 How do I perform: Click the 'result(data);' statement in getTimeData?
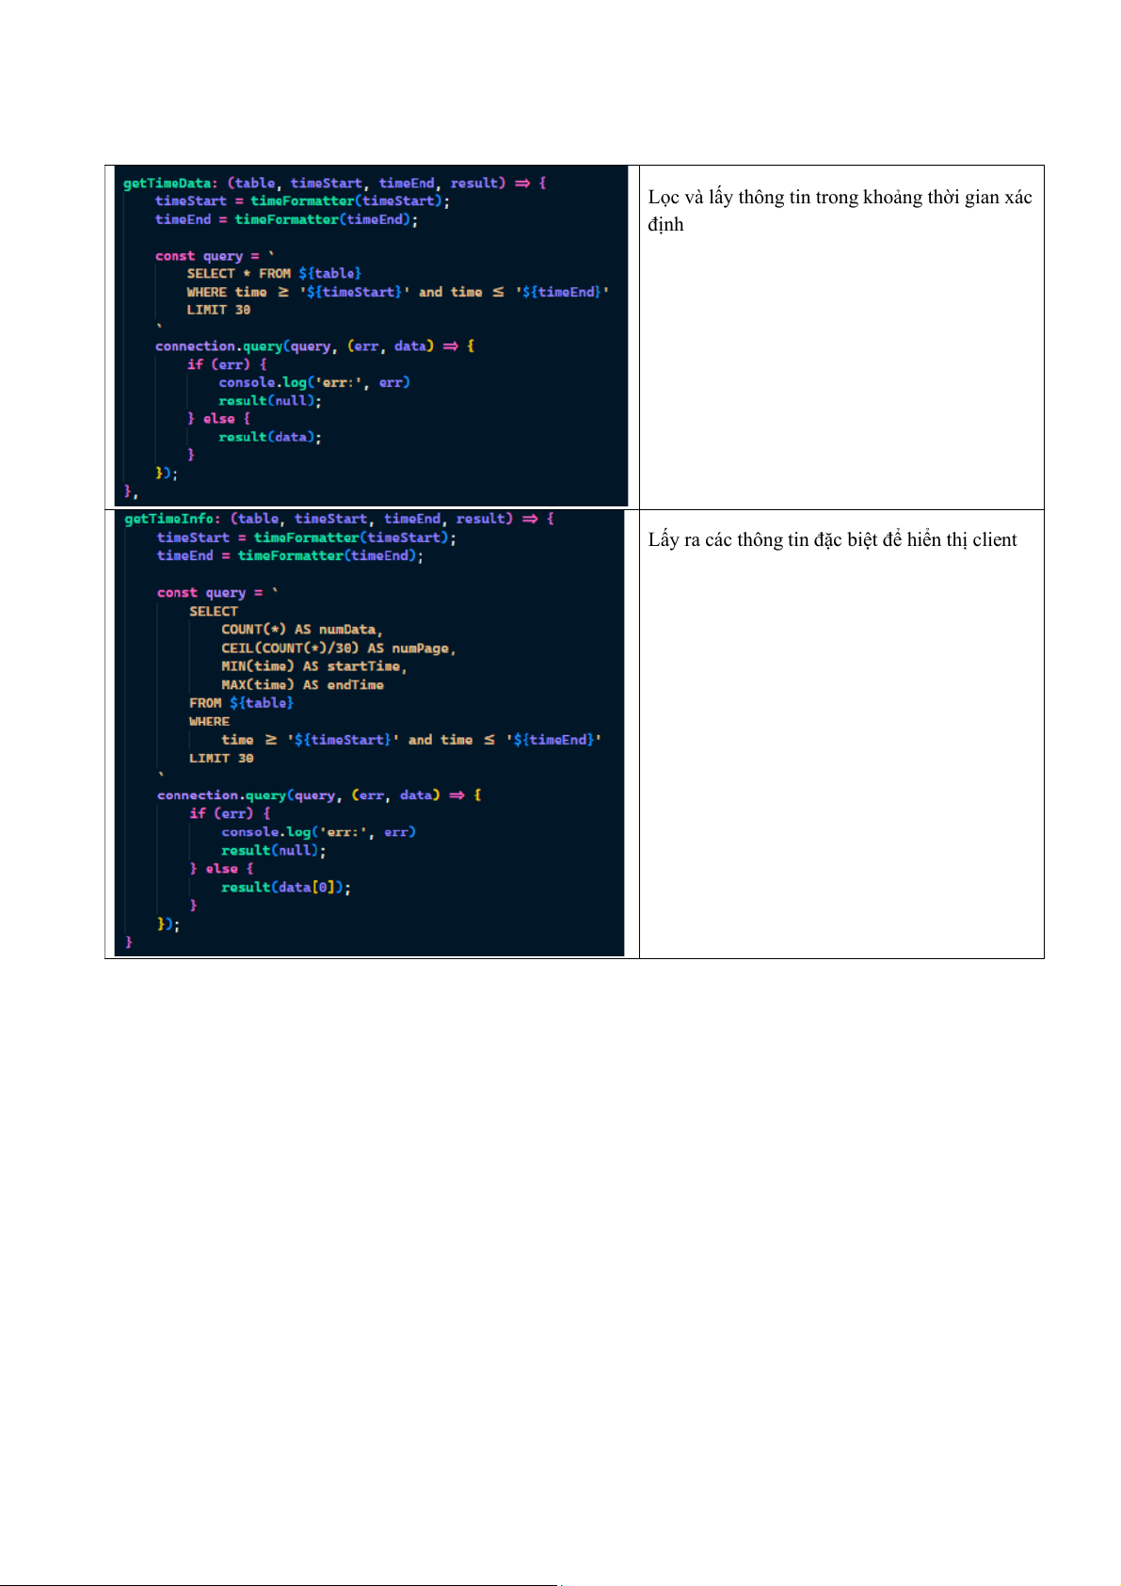[x=269, y=438]
